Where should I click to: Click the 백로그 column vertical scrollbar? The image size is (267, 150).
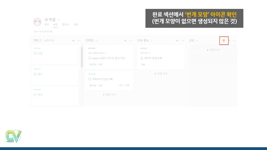pyautogui.click(x=82, y=57)
